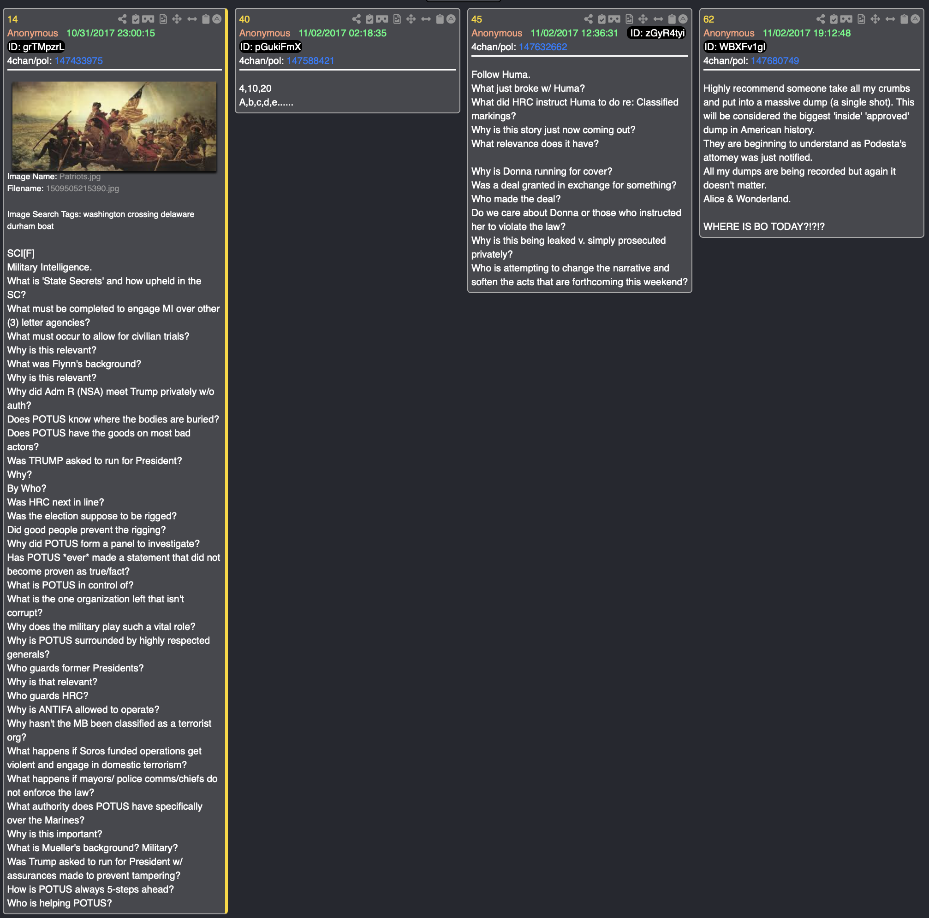Click the horizontal double-arrow icon on post 40
Screen dimensions: 929x918
(x=426, y=19)
